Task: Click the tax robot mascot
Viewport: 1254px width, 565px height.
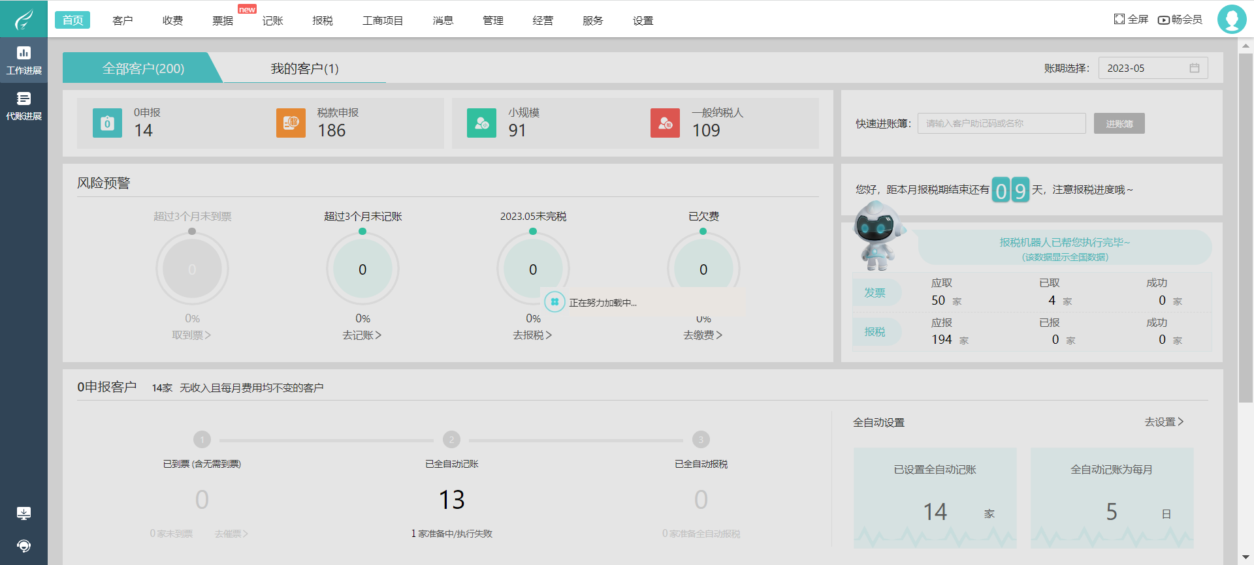Action: click(x=878, y=236)
